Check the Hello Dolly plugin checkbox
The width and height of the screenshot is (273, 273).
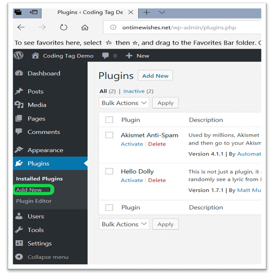(x=109, y=171)
